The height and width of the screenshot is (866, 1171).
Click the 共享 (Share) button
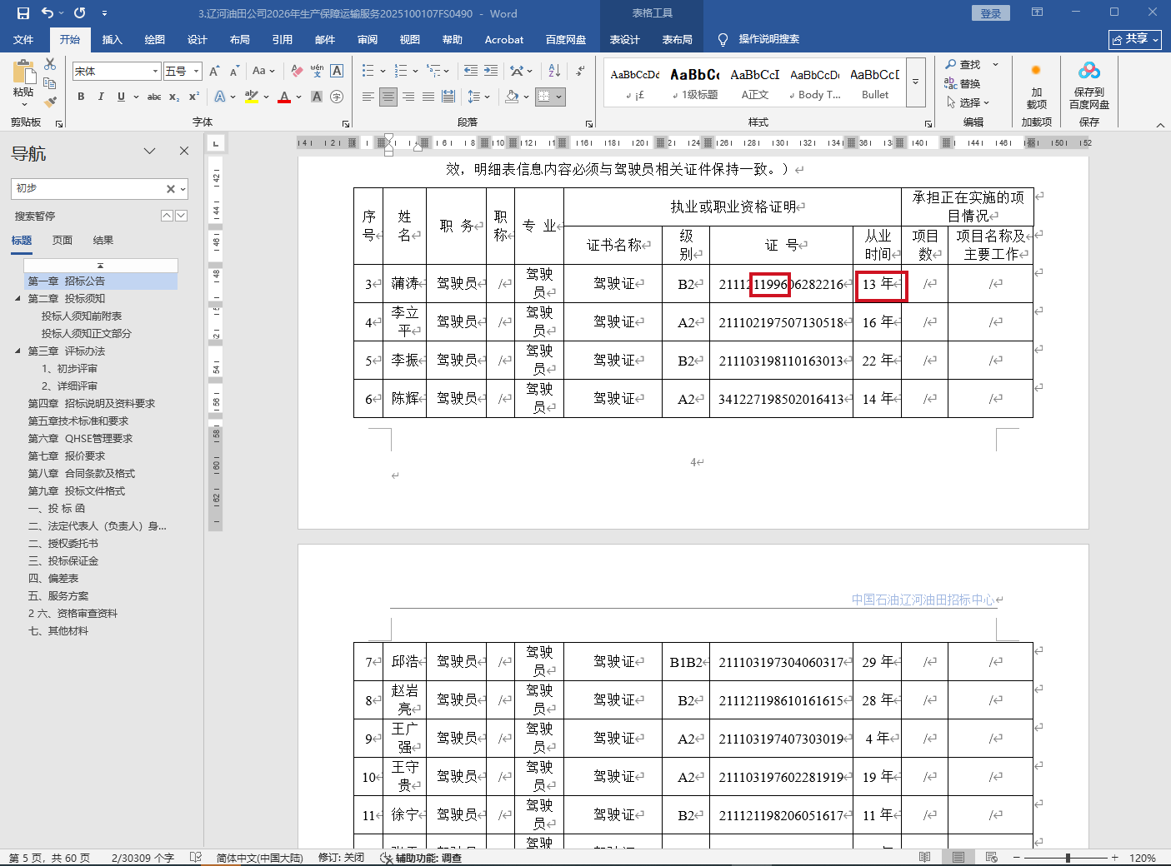[x=1135, y=39]
